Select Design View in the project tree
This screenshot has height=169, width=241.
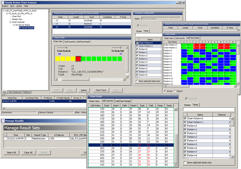point(17,19)
